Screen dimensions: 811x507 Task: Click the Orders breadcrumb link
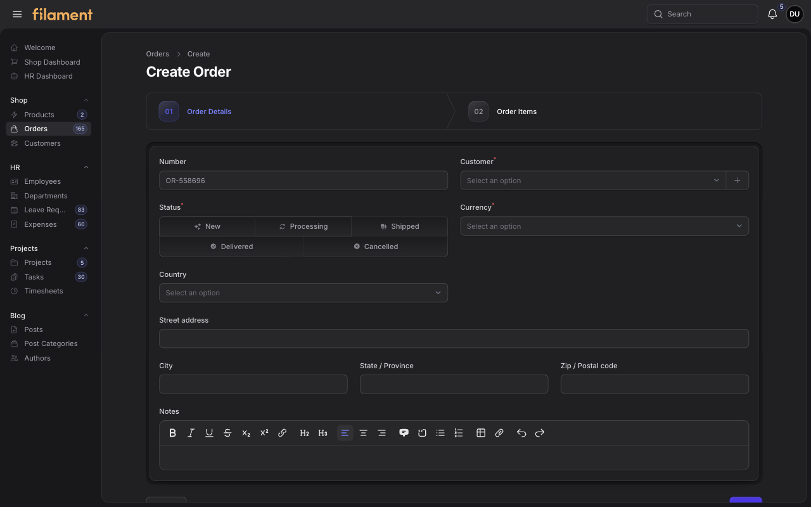158,54
